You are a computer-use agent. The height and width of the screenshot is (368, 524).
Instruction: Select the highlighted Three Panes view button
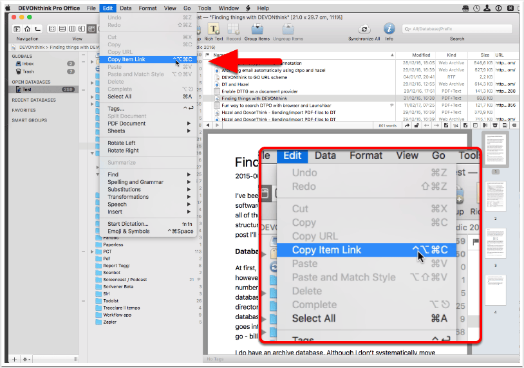(91, 29)
